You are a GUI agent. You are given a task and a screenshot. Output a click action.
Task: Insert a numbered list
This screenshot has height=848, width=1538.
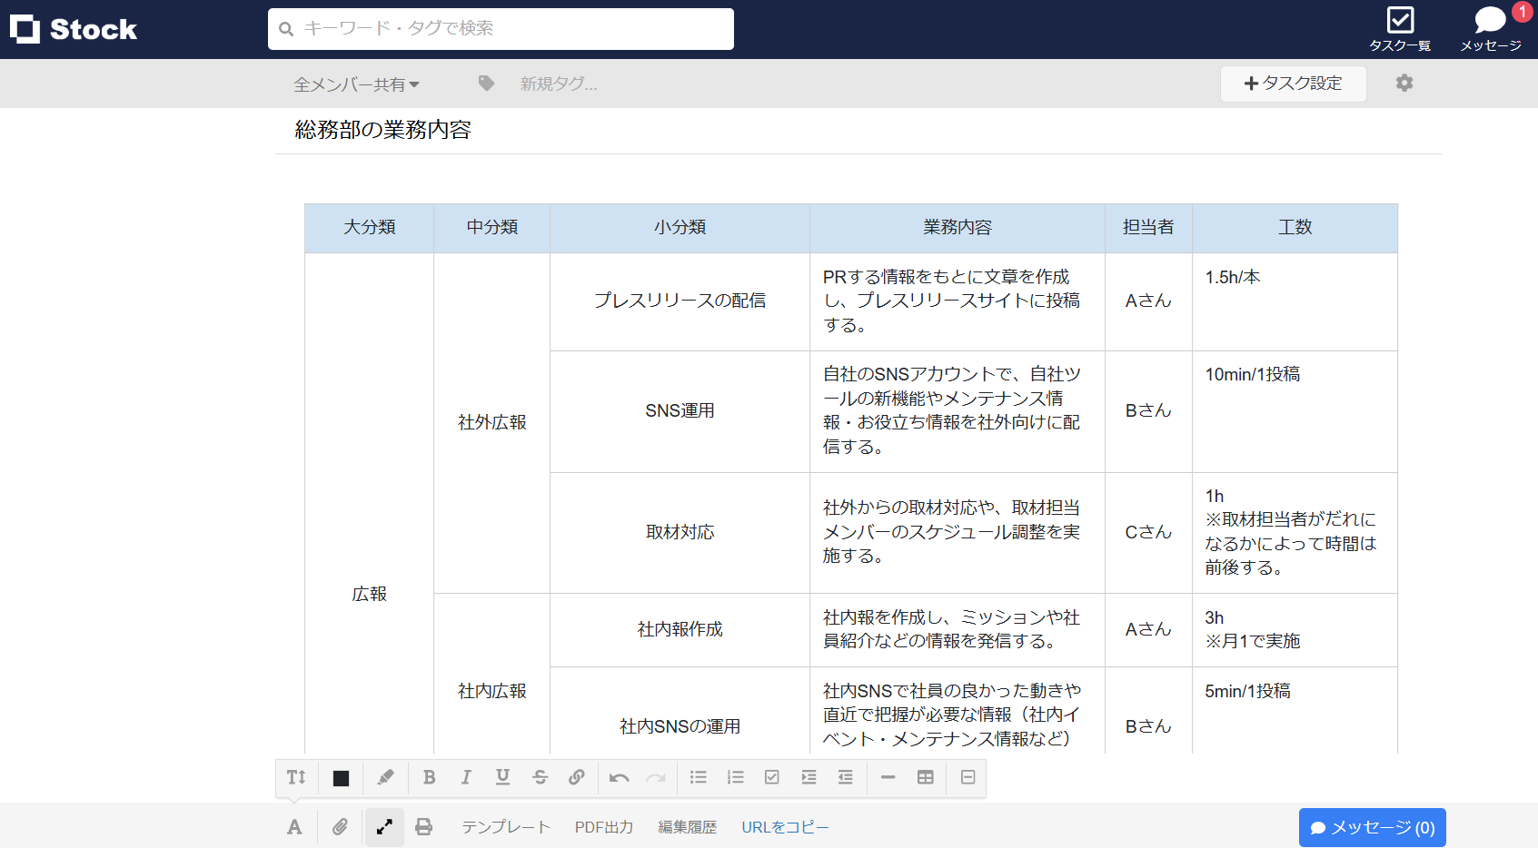[x=736, y=777]
